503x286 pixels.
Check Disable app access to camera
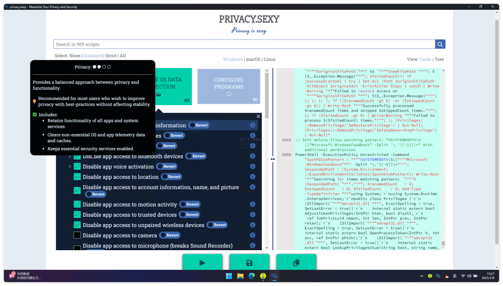(x=77, y=235)
